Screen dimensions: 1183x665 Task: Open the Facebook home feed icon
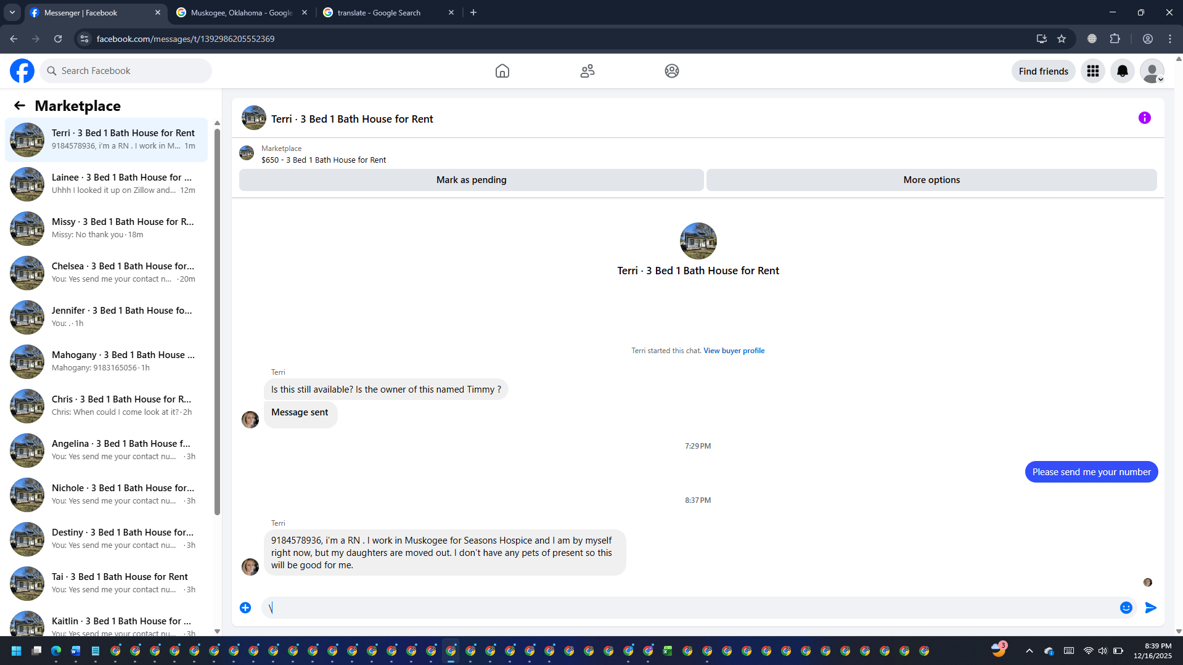point(502,71)
